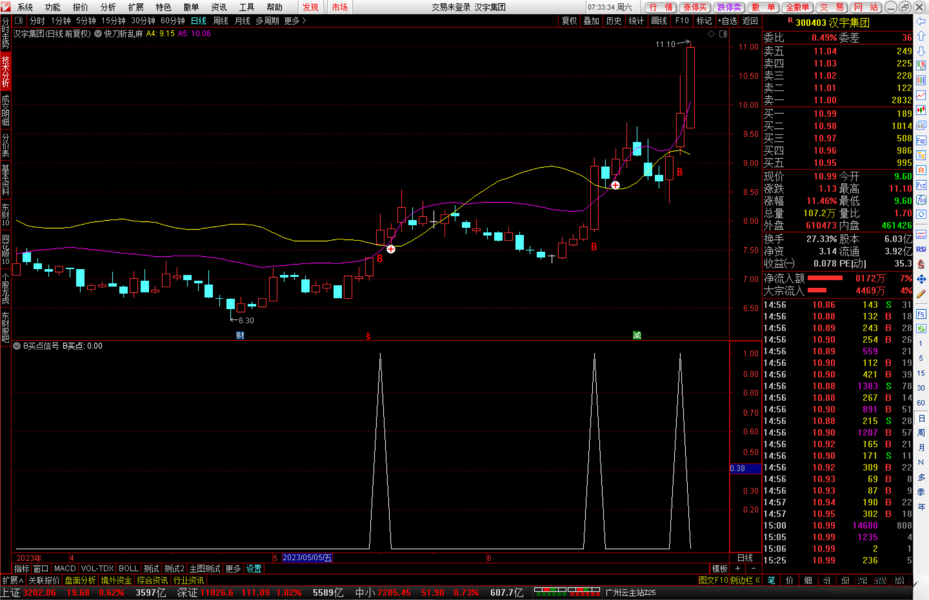Toggle the panel icon left of 分时
The image size is (929, 600).
pos(19,21)
